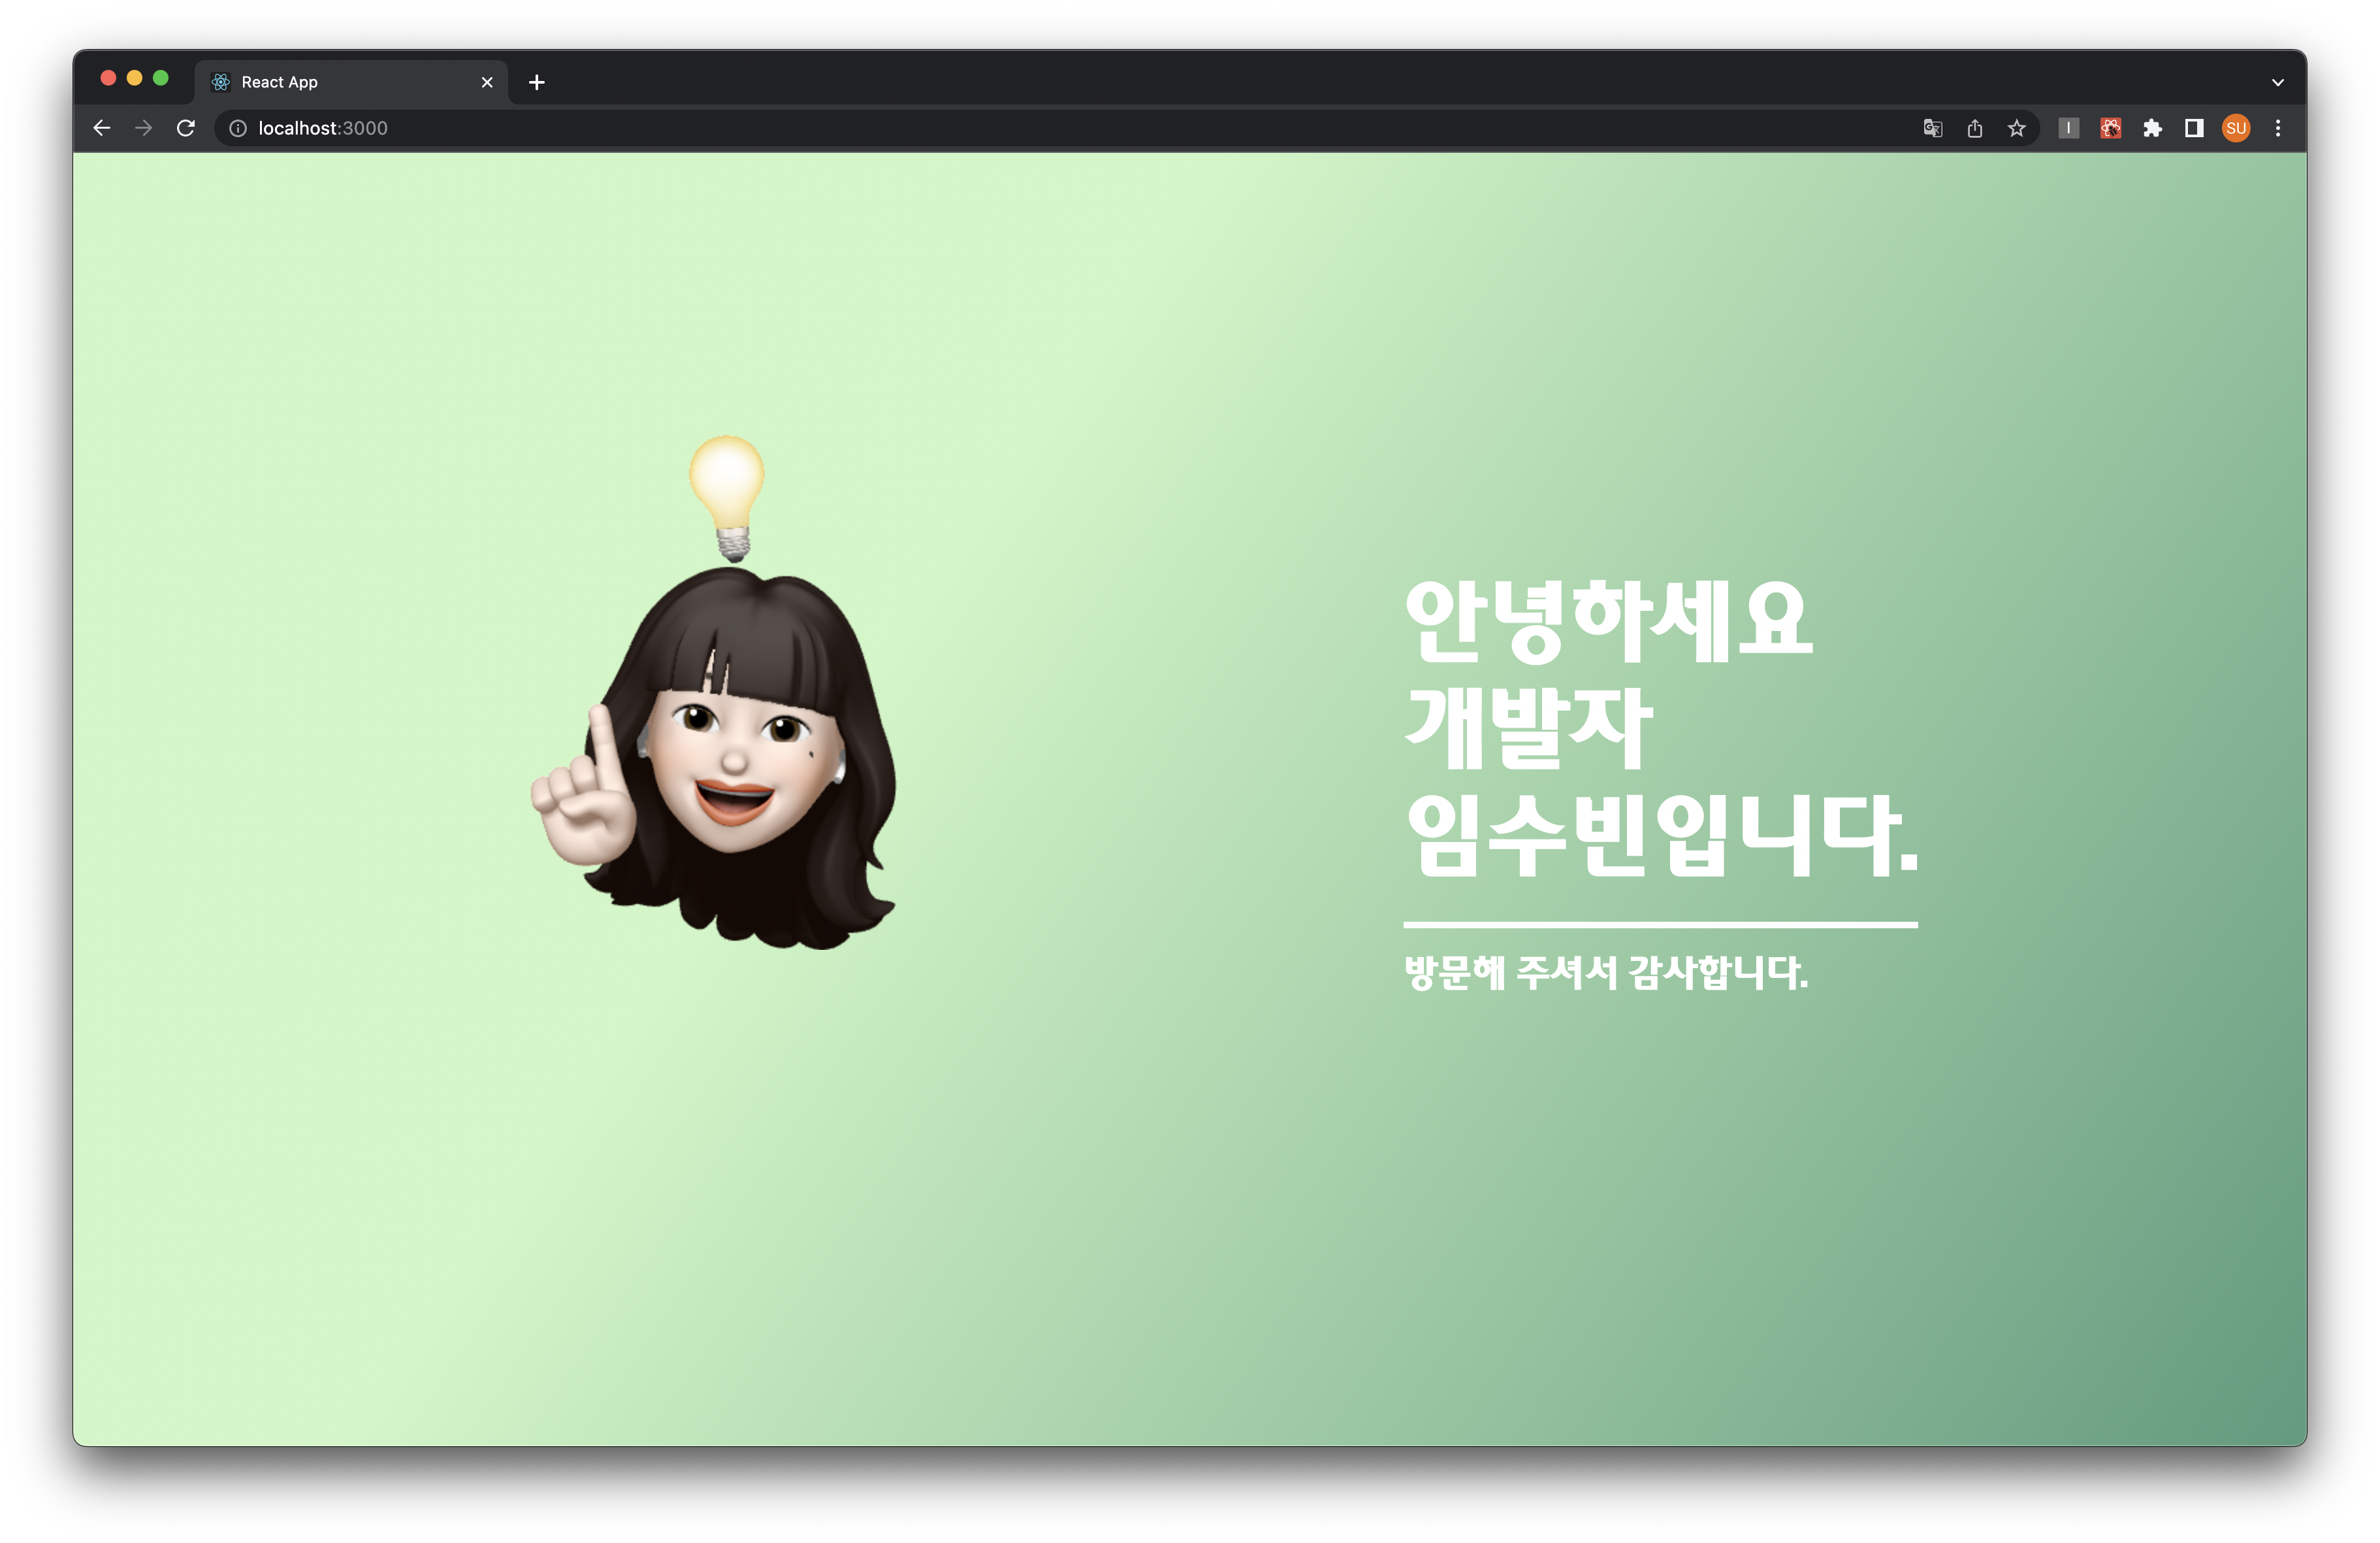Toggle the browser side panel
2380x1543 pixels.
click(2194, 128)
